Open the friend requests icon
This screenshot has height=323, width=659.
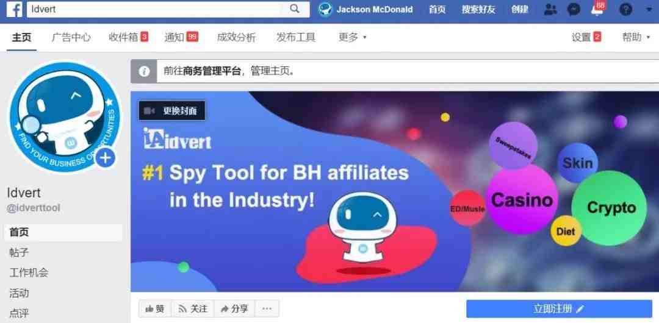[550, 9]
